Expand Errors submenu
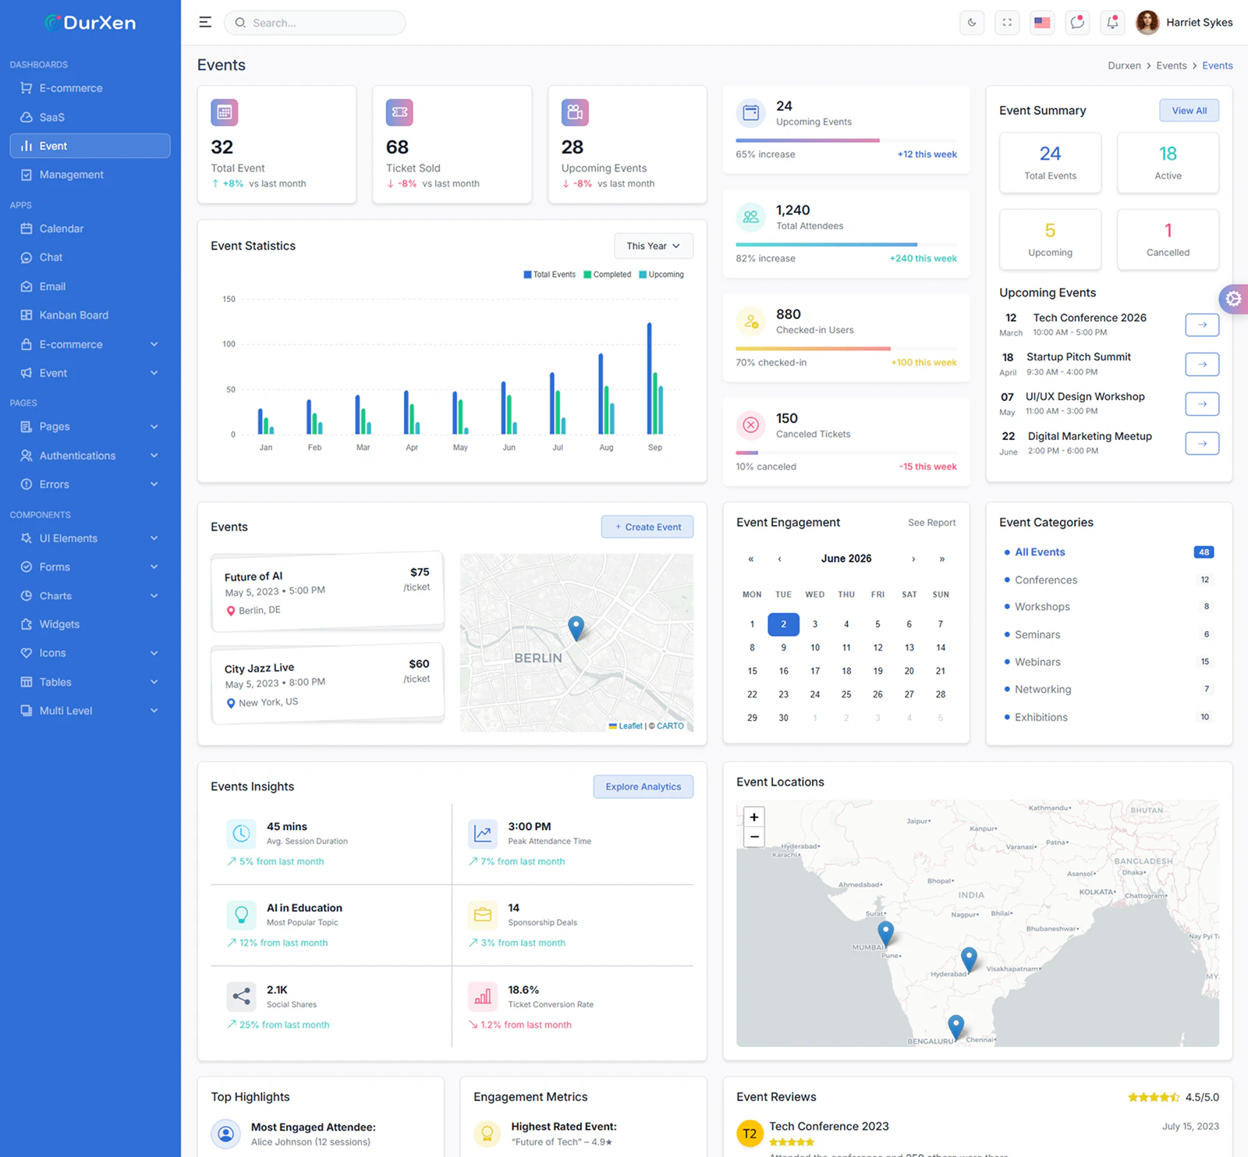The width and height of the screenshot is (1248, 1157). coord(90,484)
